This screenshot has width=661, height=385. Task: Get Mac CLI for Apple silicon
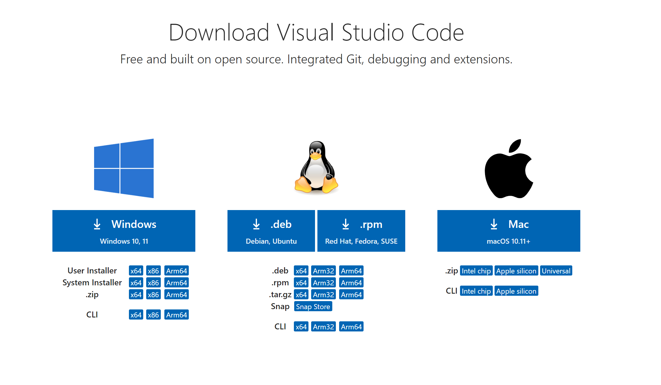516,291
